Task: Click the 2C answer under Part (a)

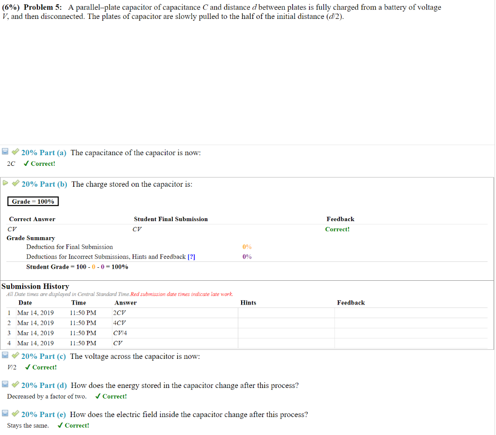Action: point(11,164)
